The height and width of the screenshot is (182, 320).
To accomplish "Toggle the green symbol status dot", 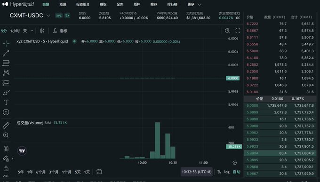I will click(74, 41).
